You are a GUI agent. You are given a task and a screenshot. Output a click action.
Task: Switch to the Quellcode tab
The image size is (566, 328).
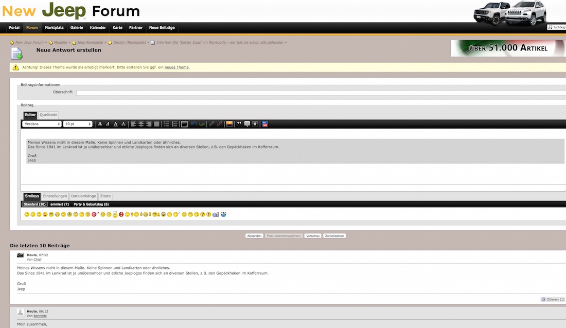pyautogui.click(x=49, y=115)
